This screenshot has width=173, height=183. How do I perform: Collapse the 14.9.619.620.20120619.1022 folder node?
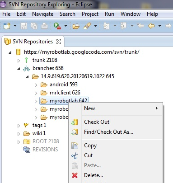pos(27,77)
